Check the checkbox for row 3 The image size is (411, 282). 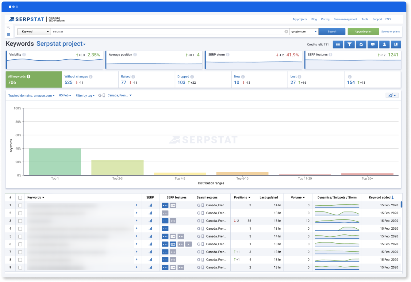(x=20, y=221)
